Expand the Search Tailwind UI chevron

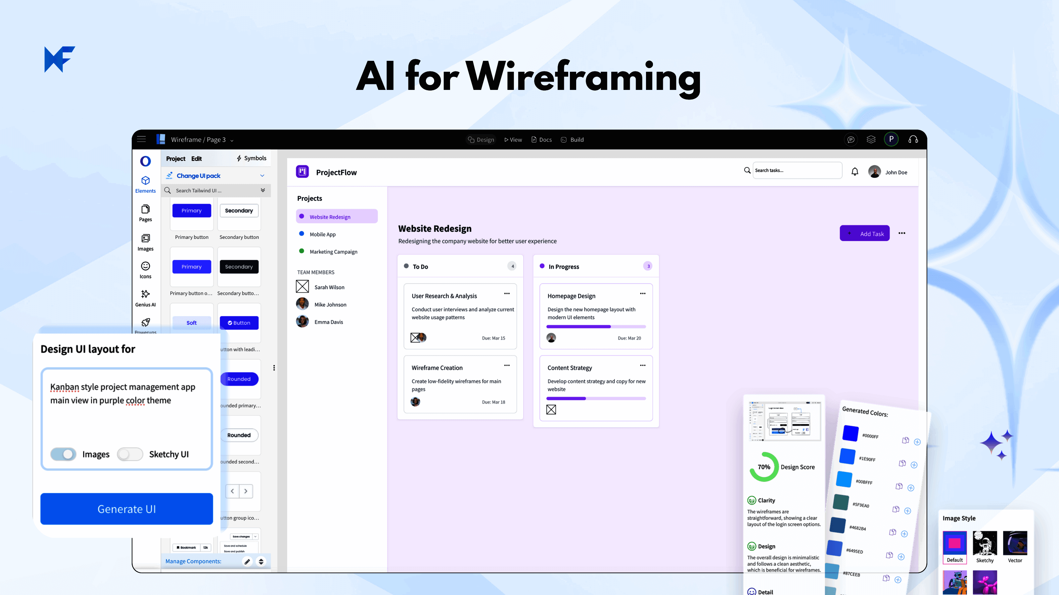[x=263, y=190]
